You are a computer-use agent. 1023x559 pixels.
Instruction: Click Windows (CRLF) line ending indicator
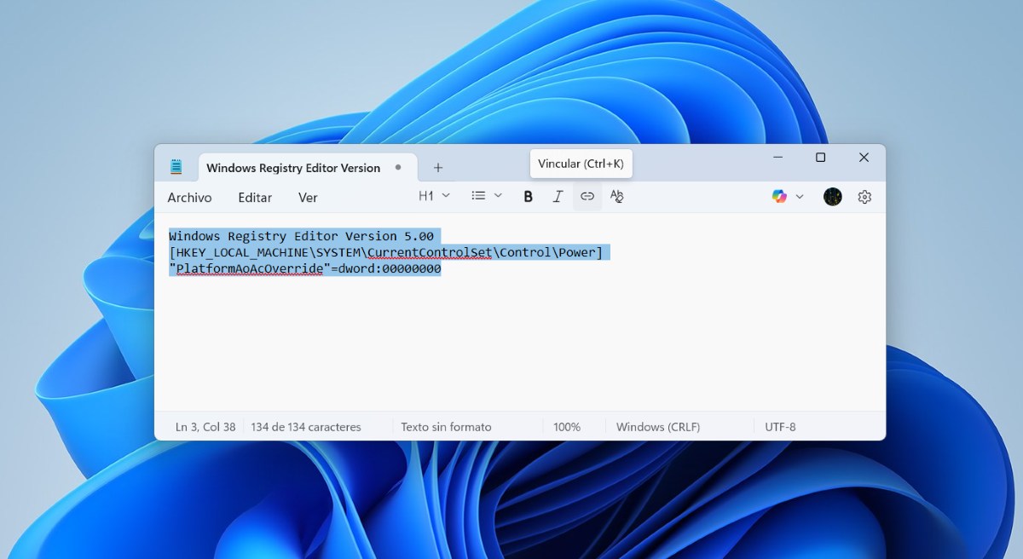[658, 427]
